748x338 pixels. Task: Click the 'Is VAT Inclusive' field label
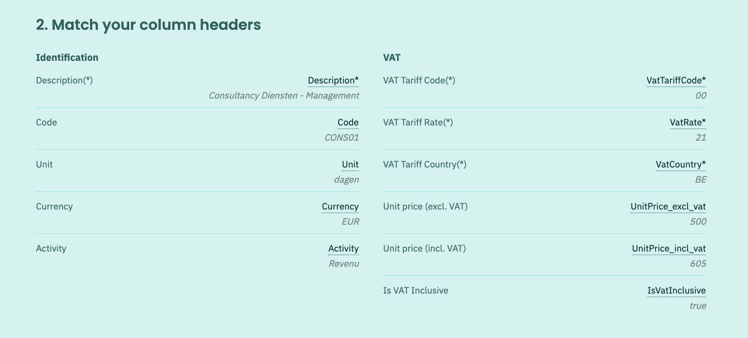415,290
